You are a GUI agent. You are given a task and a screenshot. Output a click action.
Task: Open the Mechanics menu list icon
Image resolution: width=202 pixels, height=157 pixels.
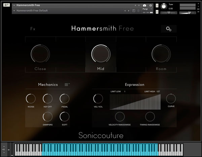pos(67,85)
